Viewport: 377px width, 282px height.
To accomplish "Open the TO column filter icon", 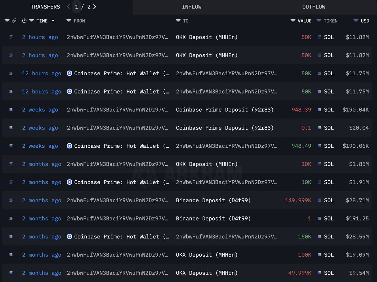I will pyautogui.click(x=178, y=21).
